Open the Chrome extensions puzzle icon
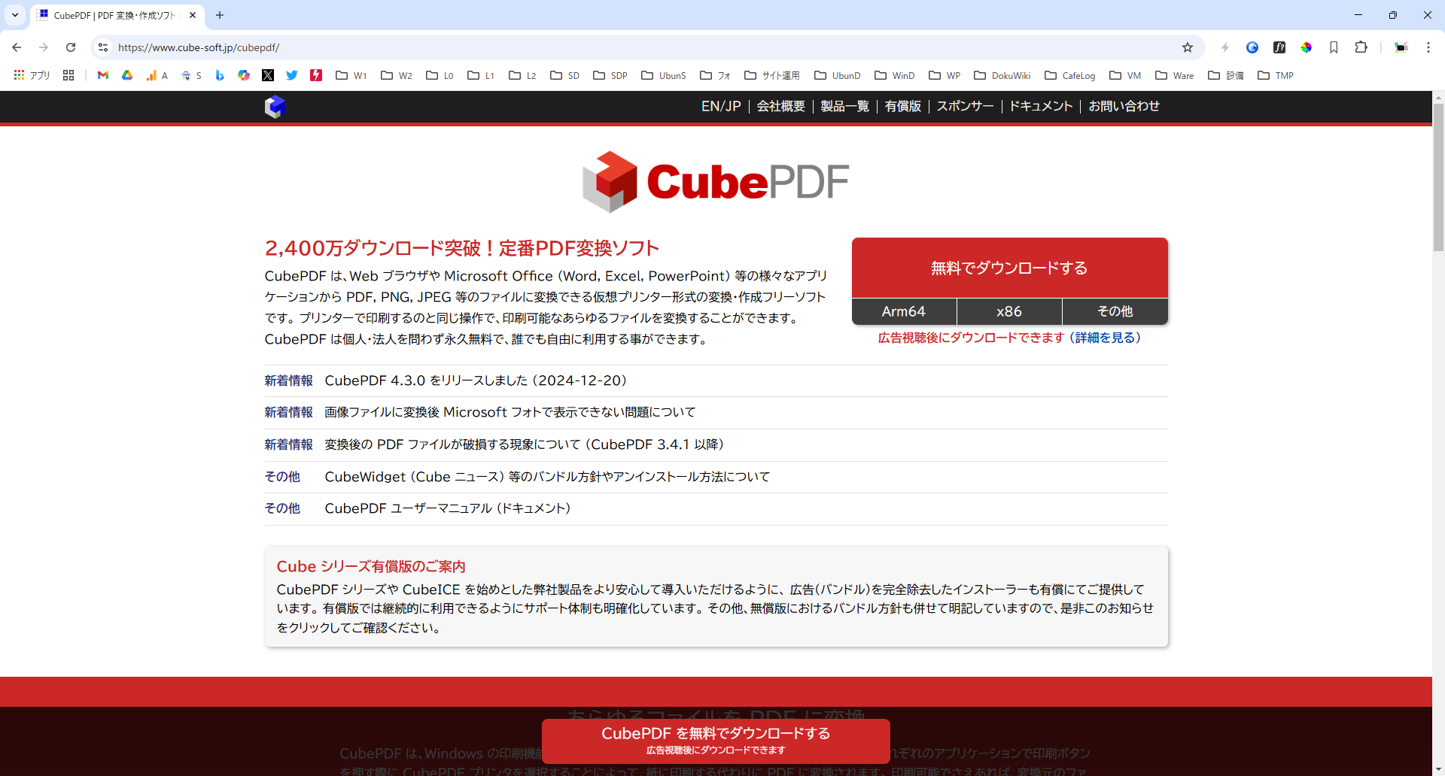The height and width of the screenshot is (776, 1445). click(x=1361, y=47)
